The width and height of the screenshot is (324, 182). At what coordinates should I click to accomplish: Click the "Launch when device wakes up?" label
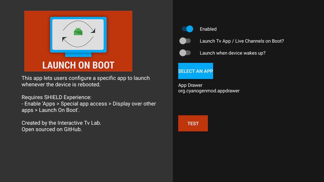tap(232, 53)
